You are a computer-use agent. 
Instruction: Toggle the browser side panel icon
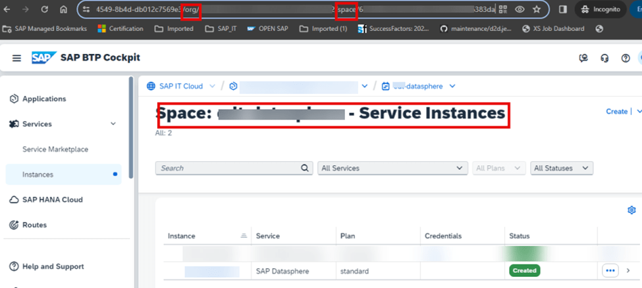pyautogui.click(x=563, y=9)
